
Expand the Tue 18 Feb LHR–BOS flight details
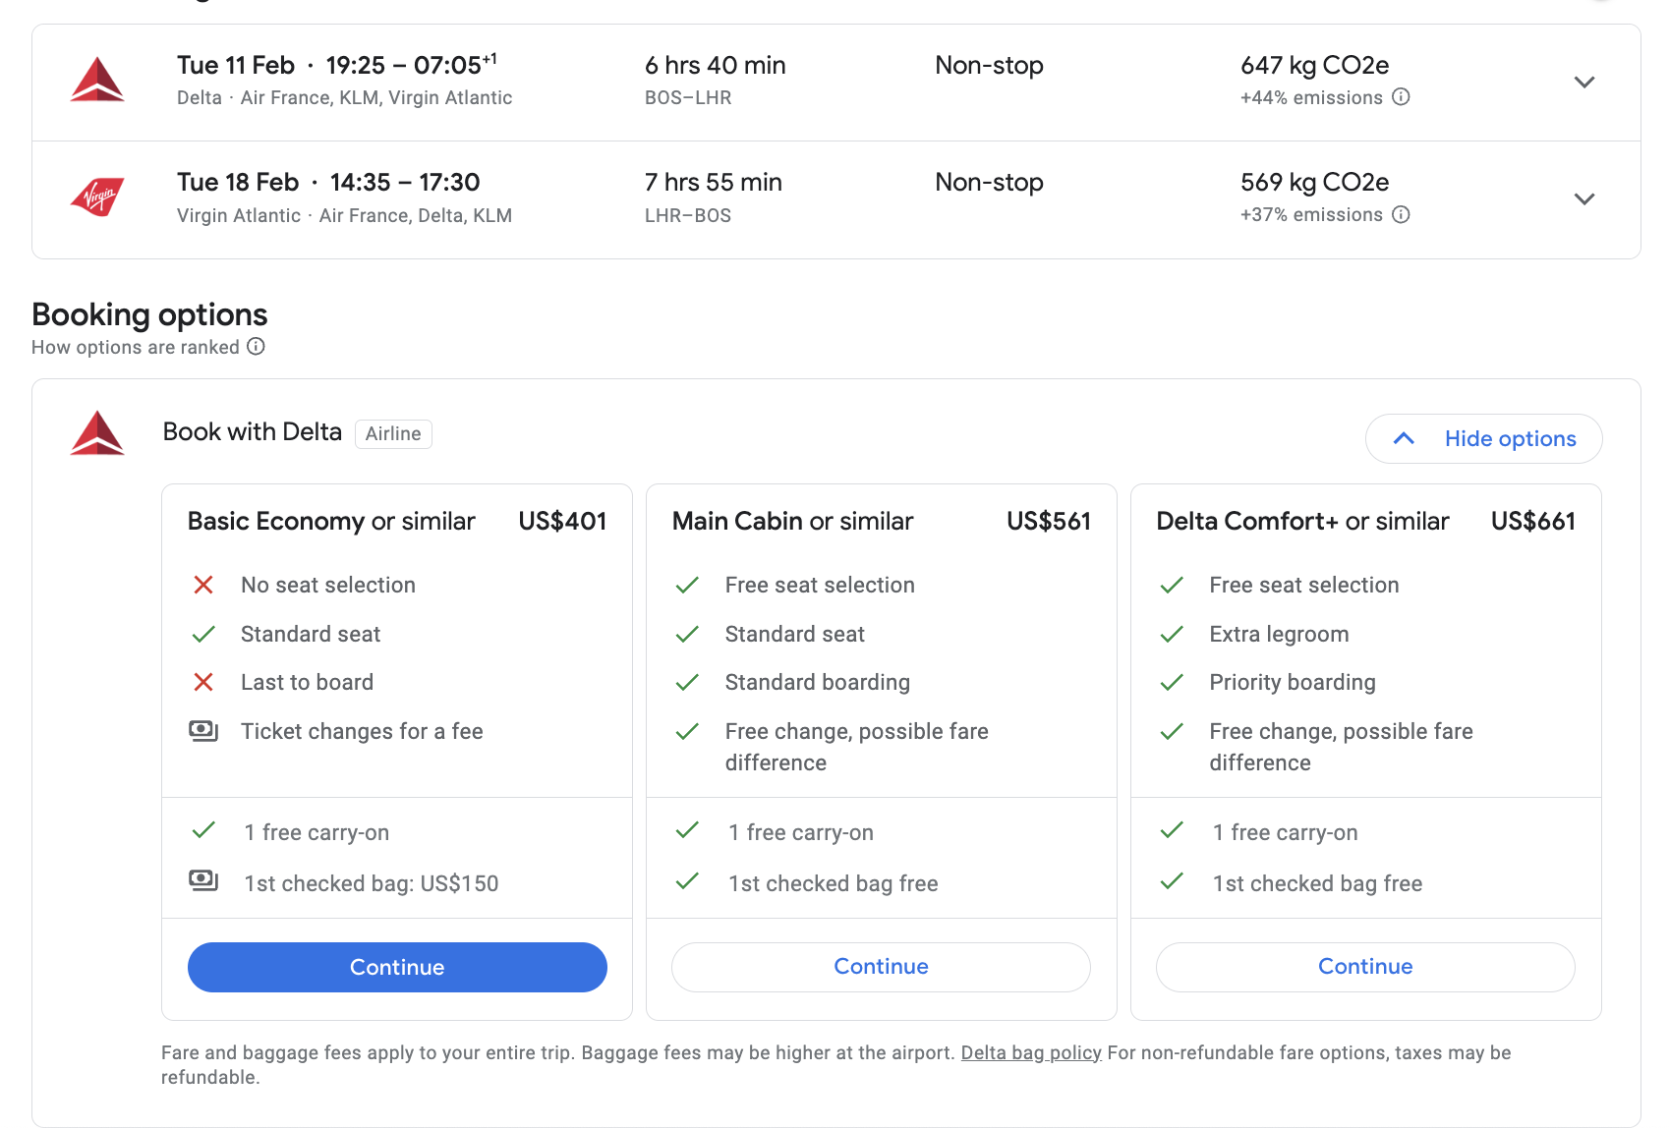click(1584, 199)
